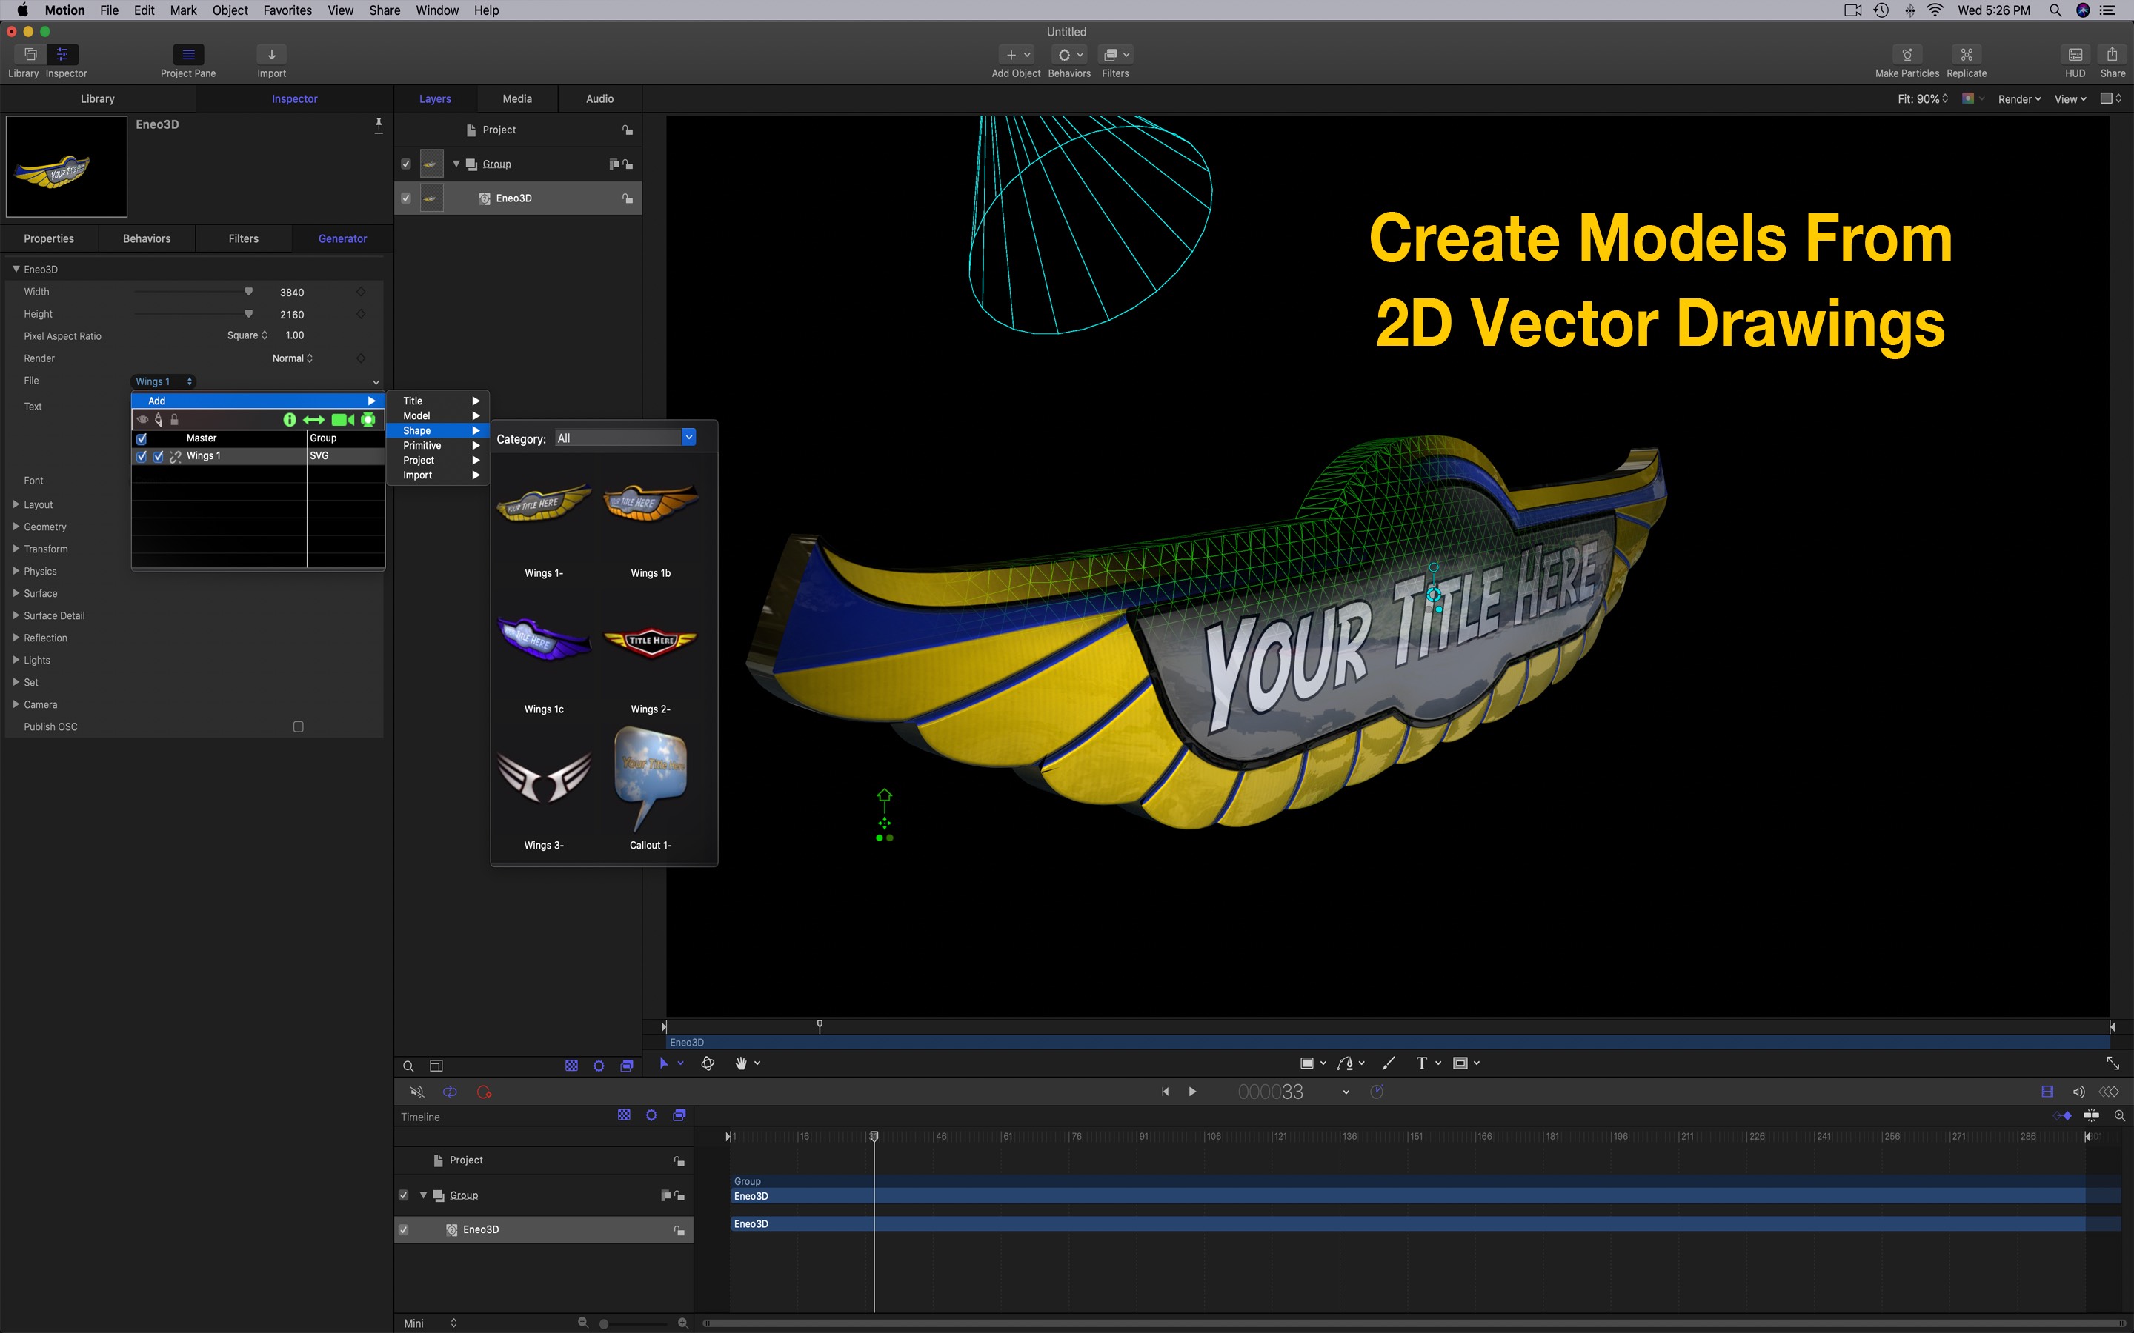This screenshot has height=1333, width=2134.
Task: Go to start of project button
Action: (x=1165, y=1092)
